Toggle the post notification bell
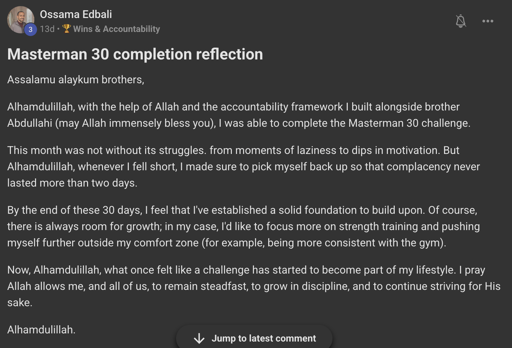The image size is (512, 348). coord(461,21)
